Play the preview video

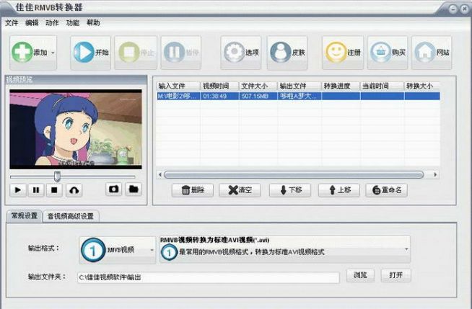coord(18,189)
